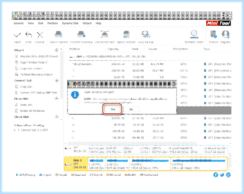Open the General menu
Viewport: 244px width, 194px height.
pyautogui.click(x=19, y=23)
